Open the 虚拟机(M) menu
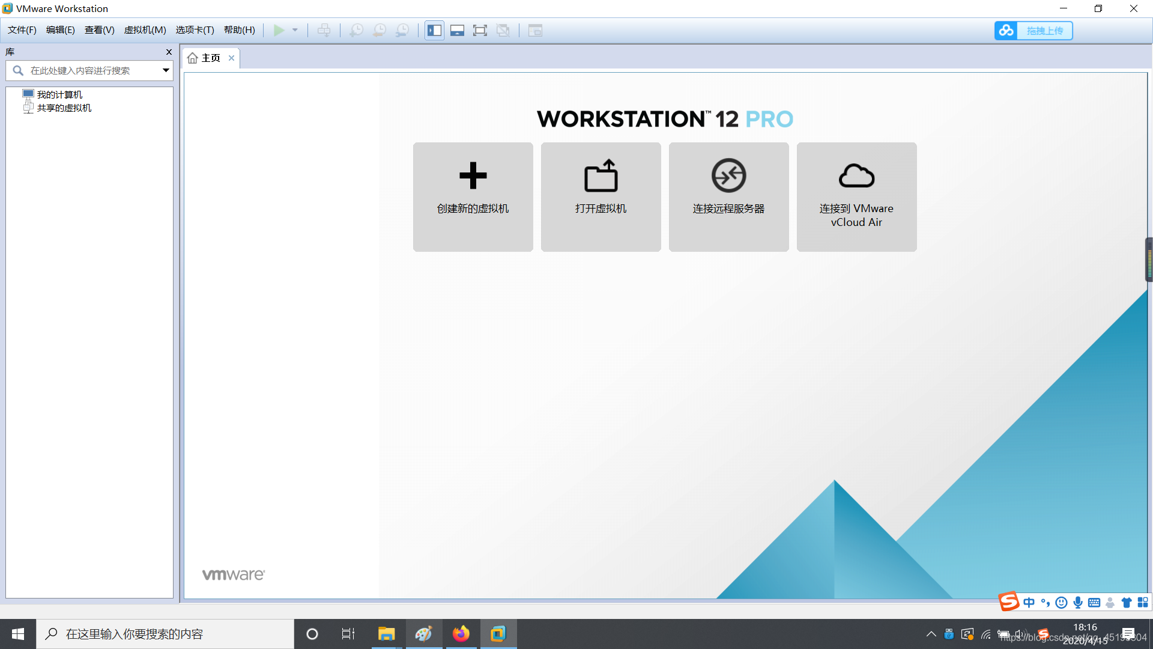 point(145,30)
